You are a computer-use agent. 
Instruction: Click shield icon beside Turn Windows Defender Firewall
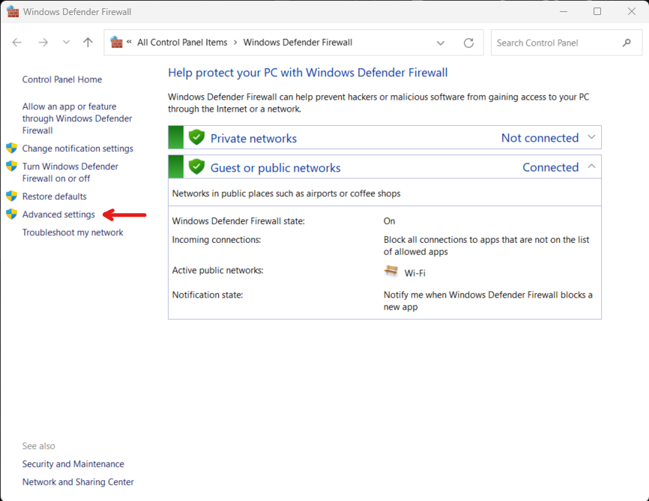(x=11, y=166)
